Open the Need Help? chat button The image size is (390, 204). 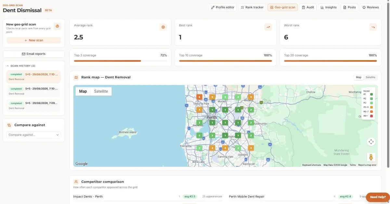378,197
